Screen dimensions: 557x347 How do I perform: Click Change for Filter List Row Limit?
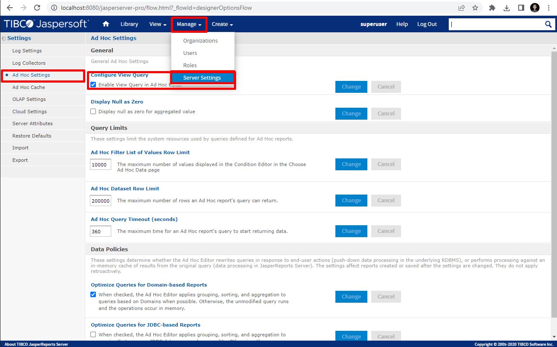pyautogui.click(x=351, y=164)
